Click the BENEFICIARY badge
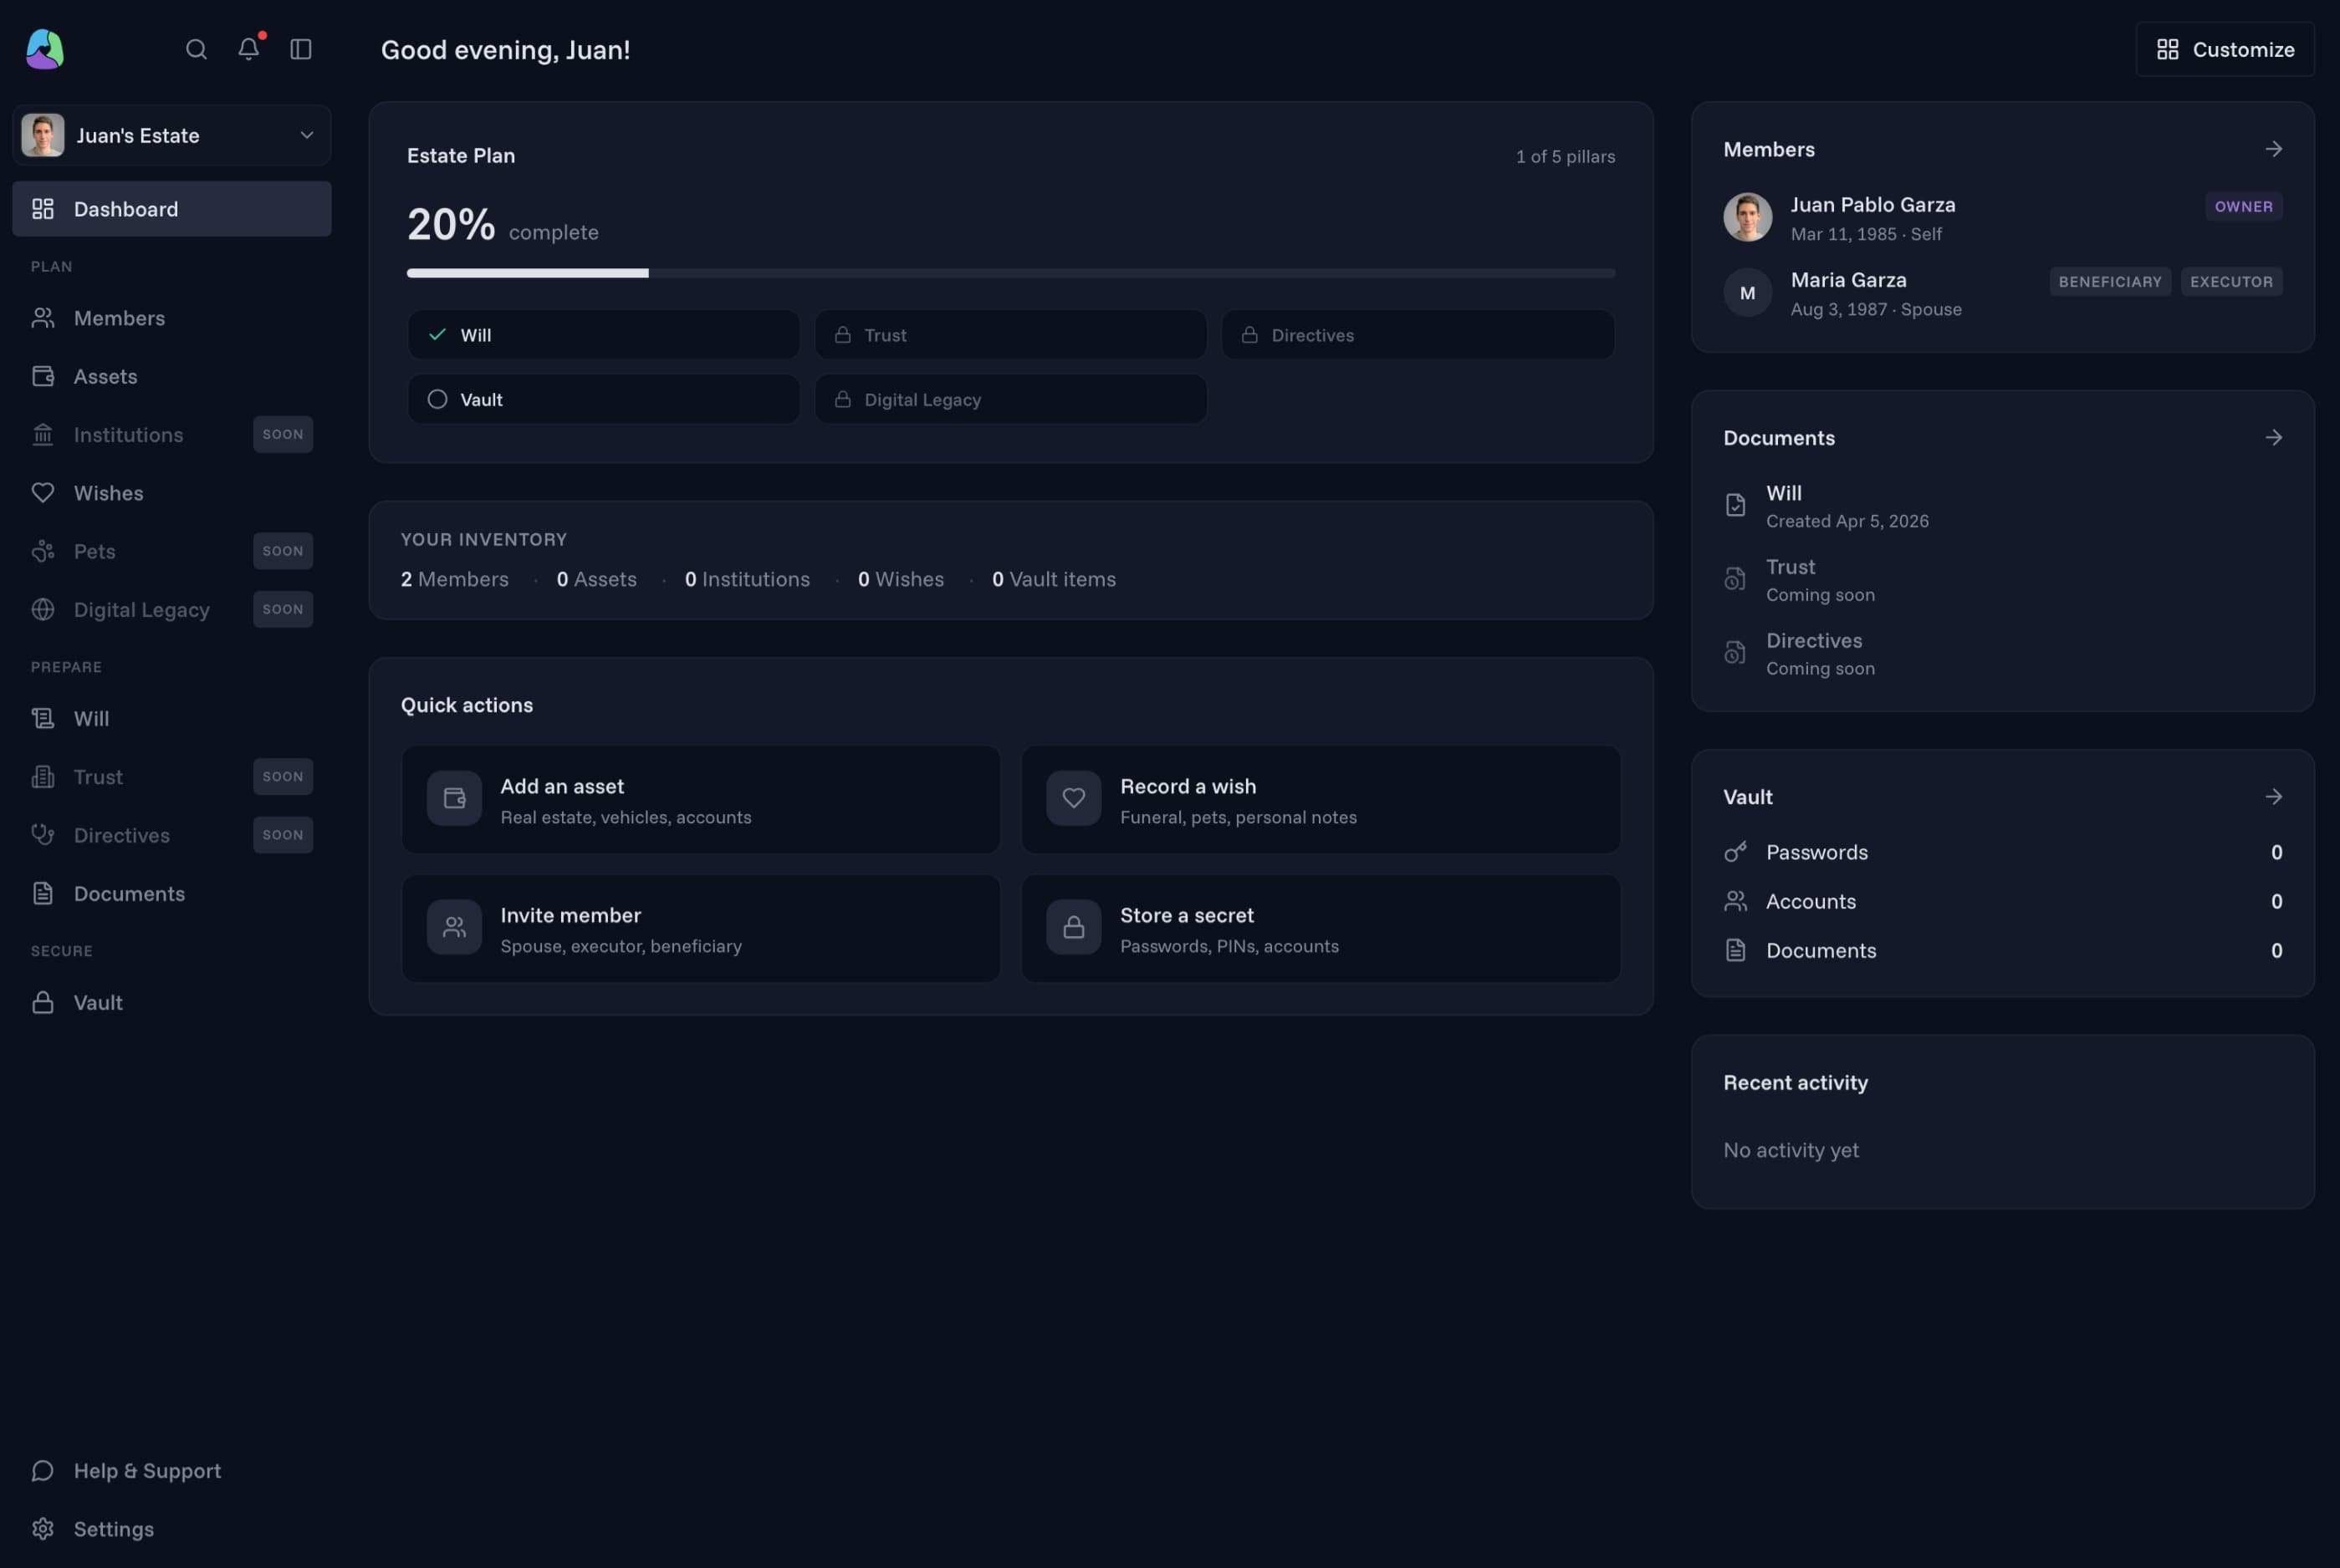Viewport: 2340px width, 1568px height. point(2110,282)
